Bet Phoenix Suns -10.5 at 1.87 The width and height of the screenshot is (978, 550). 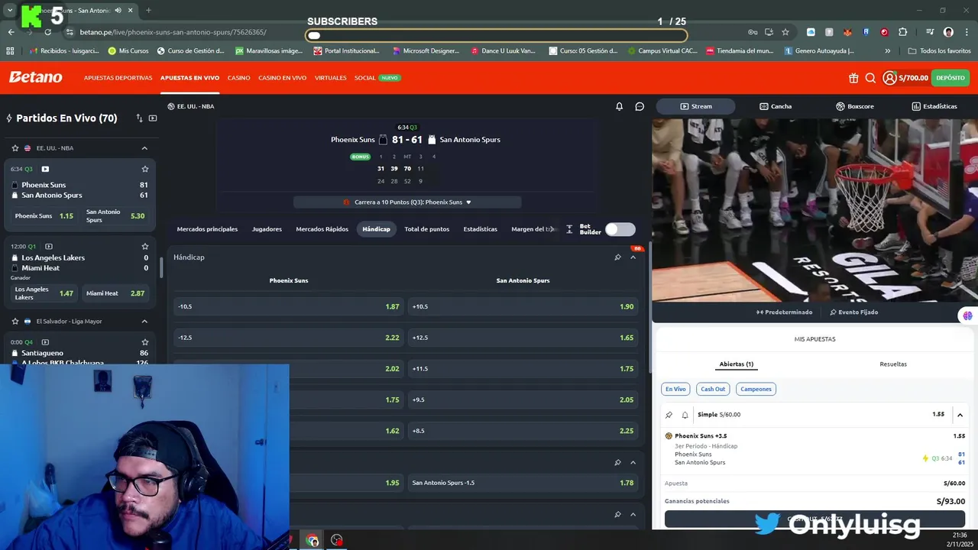click(x=289, y=306)
